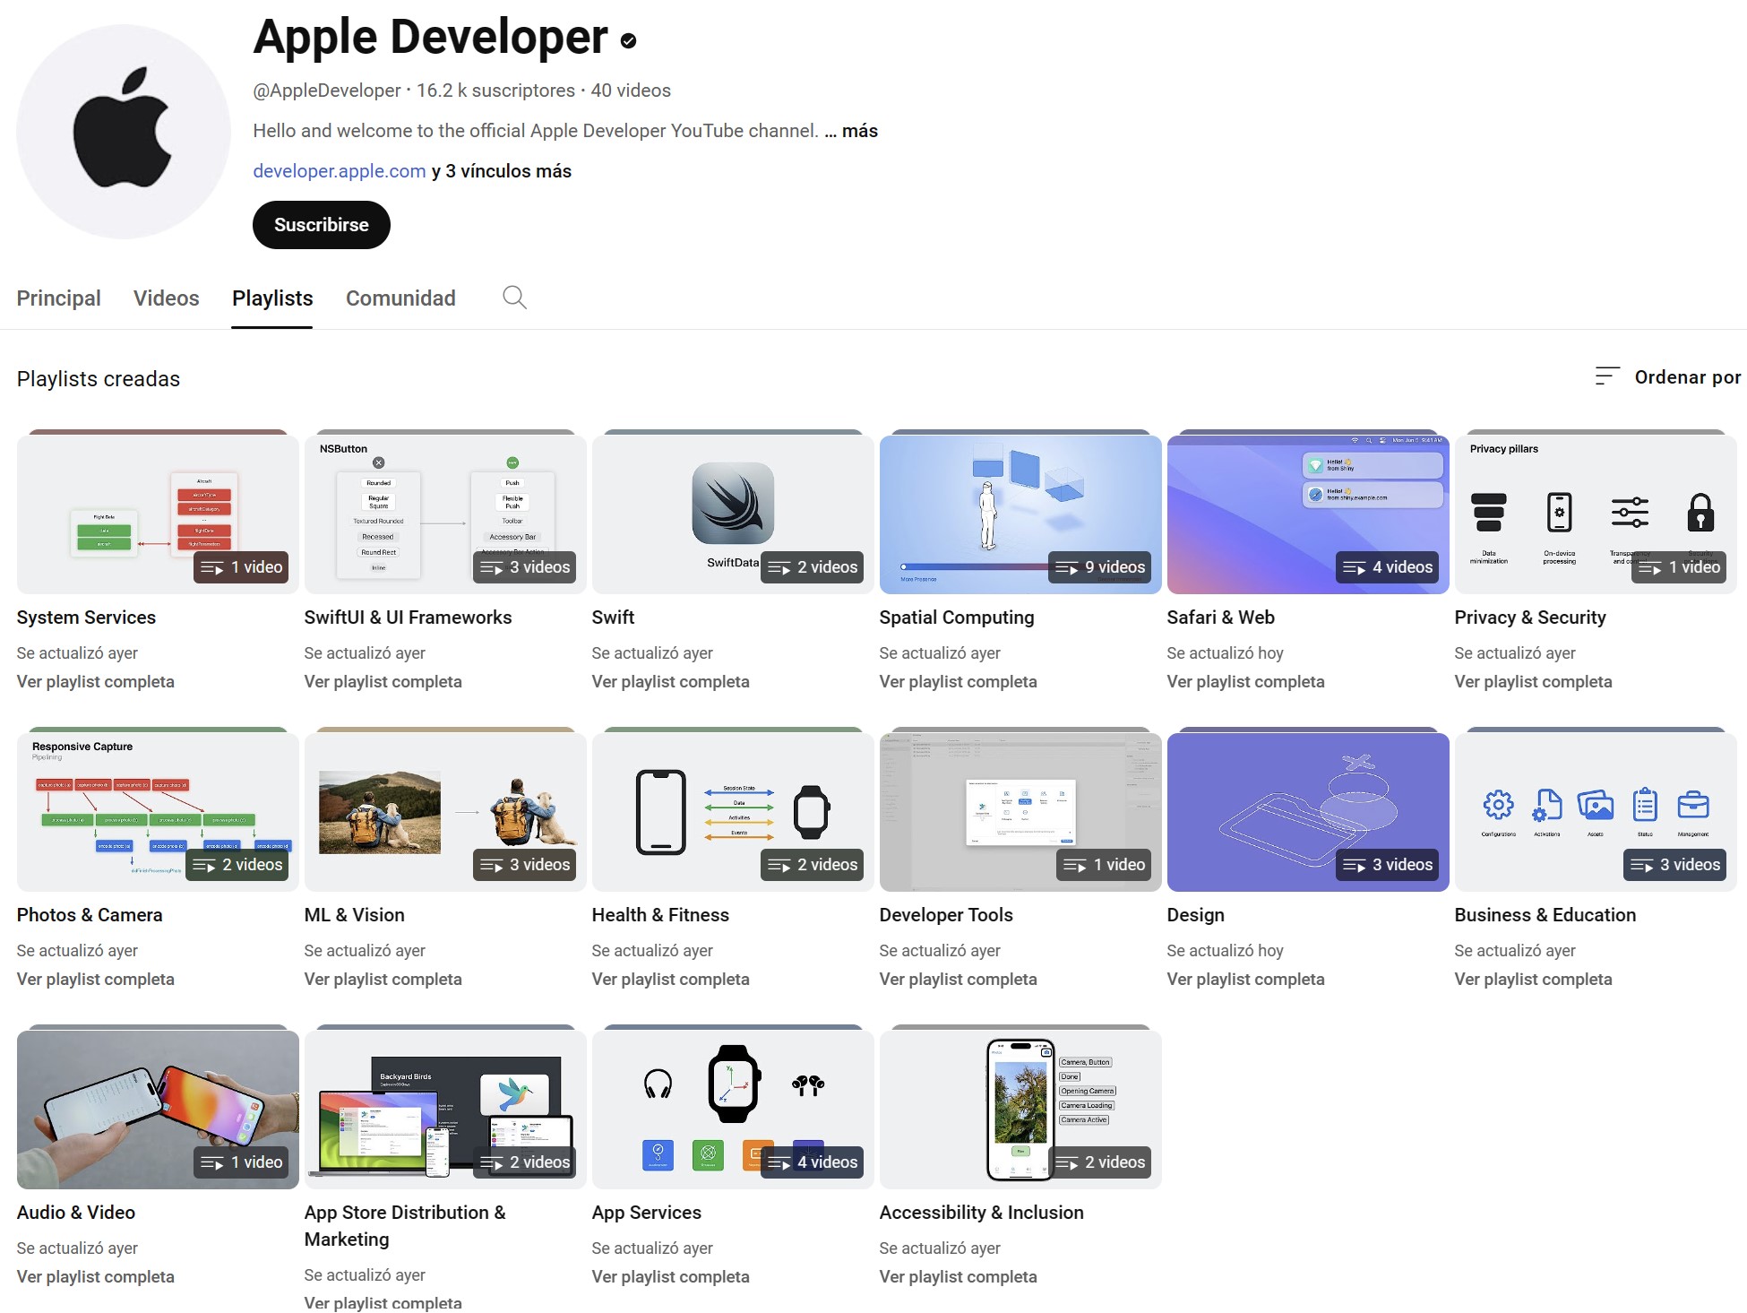Open the System Services playlist title
This screenshot has width=1747, height=1313.
click(x=86, y=618)
